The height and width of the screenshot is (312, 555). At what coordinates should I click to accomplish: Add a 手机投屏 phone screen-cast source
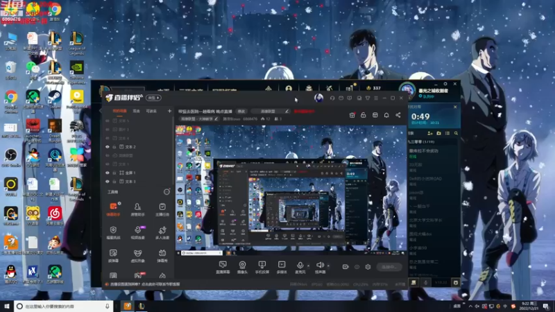click(x=262, y=267)
